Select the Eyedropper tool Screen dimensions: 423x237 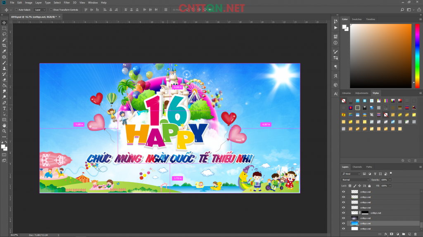coord(4,51)
